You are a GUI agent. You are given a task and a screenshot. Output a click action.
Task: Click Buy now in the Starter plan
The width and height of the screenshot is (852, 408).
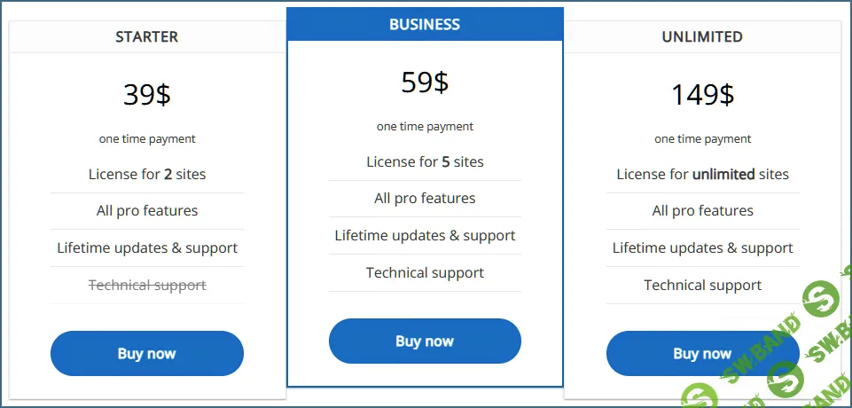point(147,353)
